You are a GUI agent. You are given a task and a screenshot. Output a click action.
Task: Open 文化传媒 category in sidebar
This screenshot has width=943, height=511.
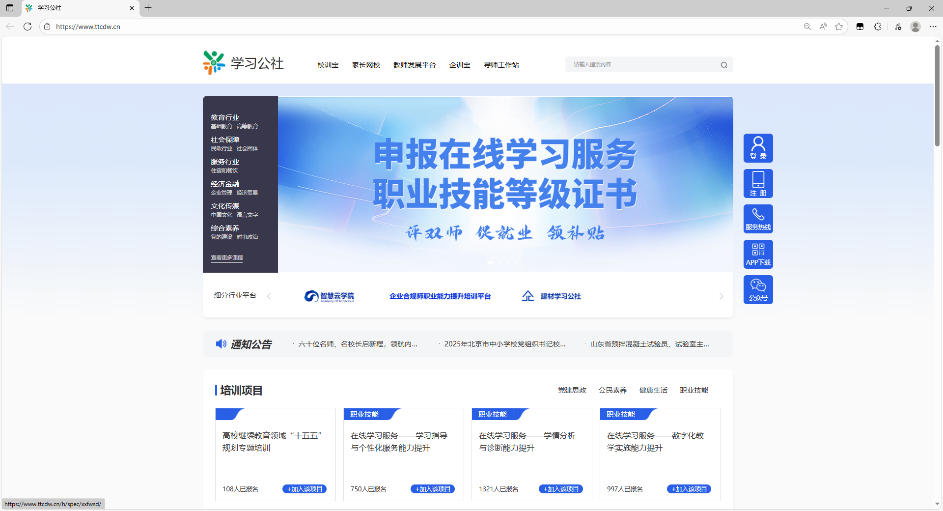[x=225, y=206]
